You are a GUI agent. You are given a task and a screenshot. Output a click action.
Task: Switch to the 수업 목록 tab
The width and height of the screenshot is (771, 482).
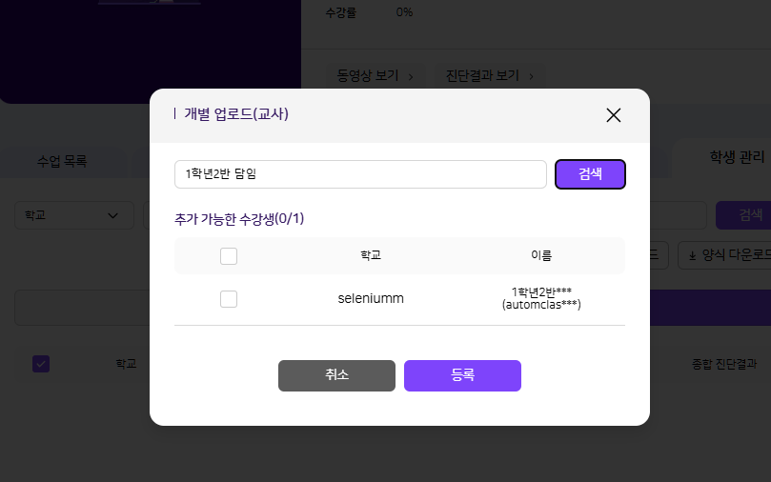tap(62, 161)
